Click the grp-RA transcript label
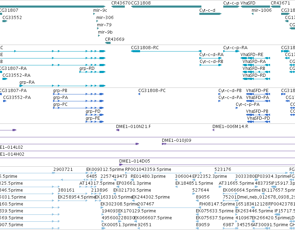Viewport: 295px width, 230px height. click(27, 82)
